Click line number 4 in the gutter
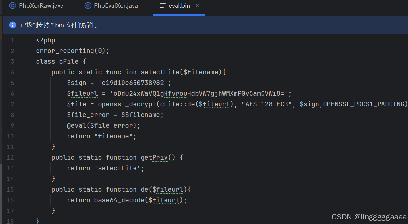408x224 pixels. (x=12, y=72)
